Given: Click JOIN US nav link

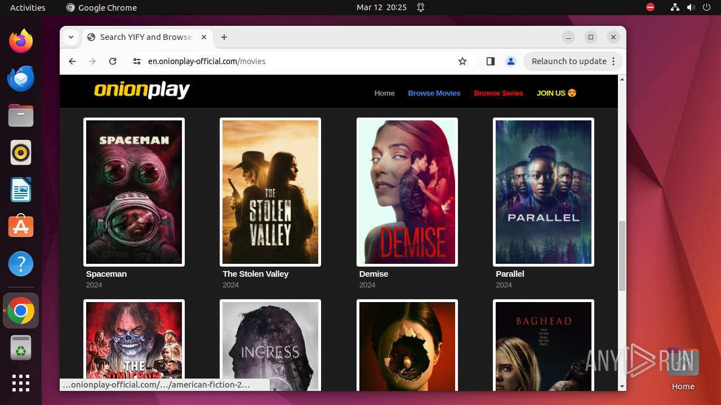Looking at the screenshot, I should click(557, 93).
